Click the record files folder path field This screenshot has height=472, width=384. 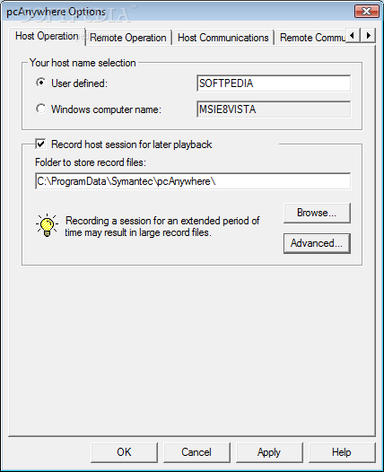click(193, 181)
